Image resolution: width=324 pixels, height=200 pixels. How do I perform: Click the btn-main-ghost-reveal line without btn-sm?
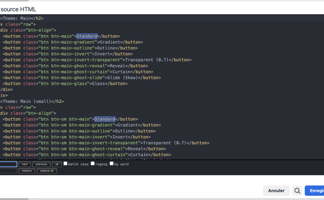[x=75, y=66]
